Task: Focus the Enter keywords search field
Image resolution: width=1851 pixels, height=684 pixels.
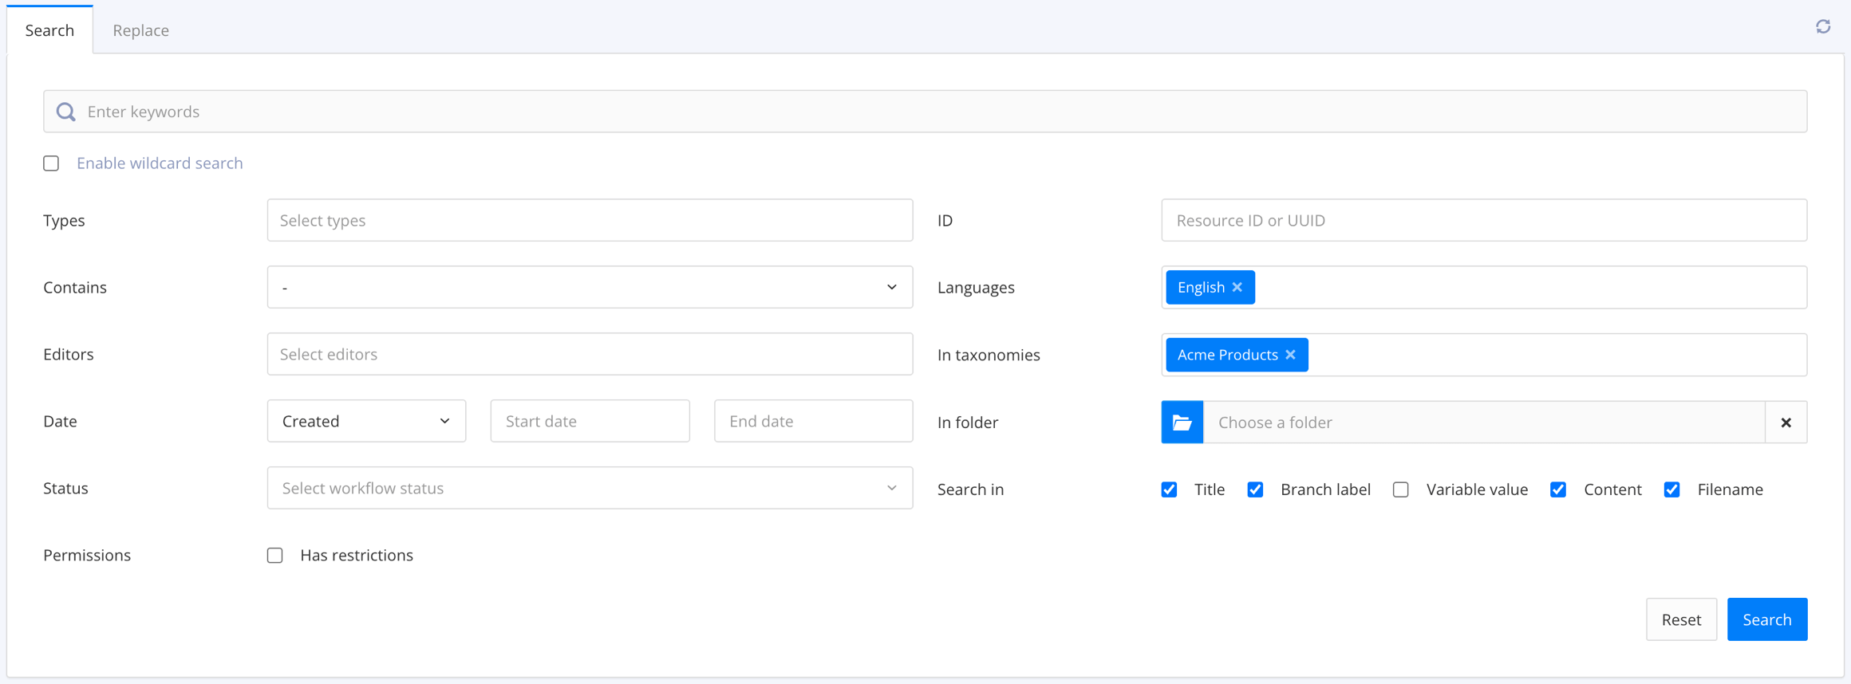Action: (925, 112)
